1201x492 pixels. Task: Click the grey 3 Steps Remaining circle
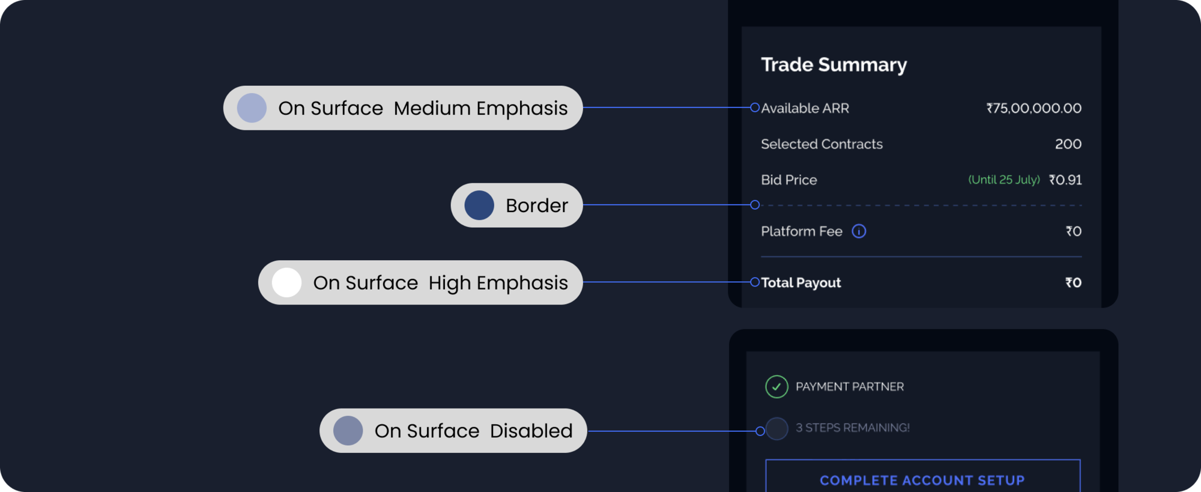(777, 428)
